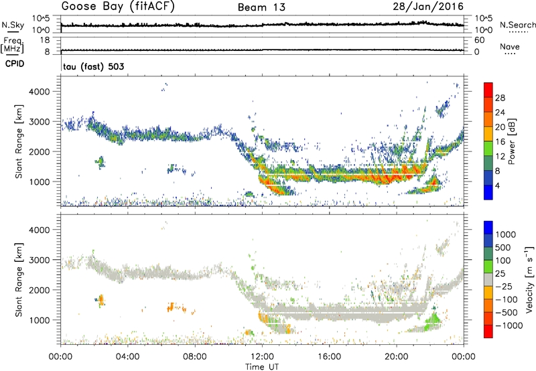Click the "20" power color bar label
Image resolution: width=536 pixels, height=371 pixels.
click(500, 127)
